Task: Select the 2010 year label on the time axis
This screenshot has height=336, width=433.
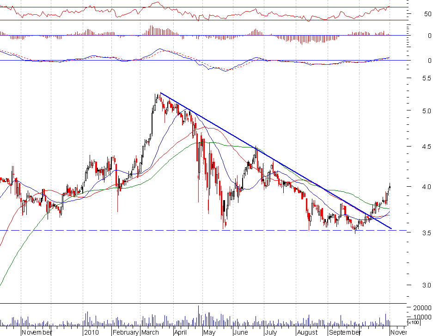Action: [91, 332]
